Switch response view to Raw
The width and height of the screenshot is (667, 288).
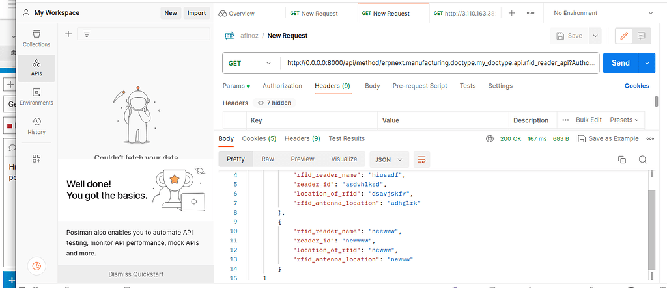pyautogui.click(x=268, y=159)
